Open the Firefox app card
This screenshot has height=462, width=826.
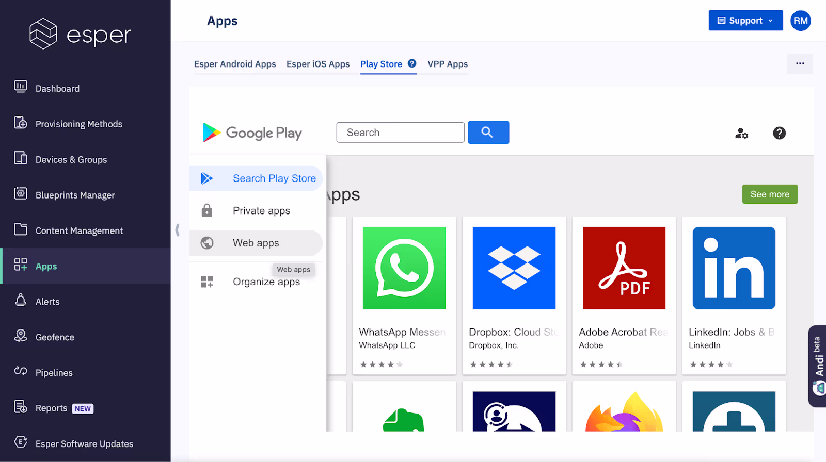coord(624,406)
